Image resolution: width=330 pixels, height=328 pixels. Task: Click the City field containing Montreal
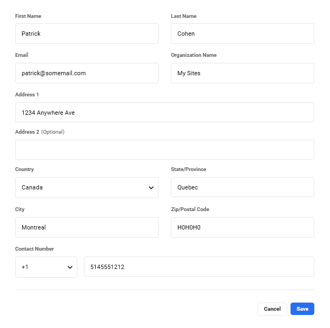(87, 227)
